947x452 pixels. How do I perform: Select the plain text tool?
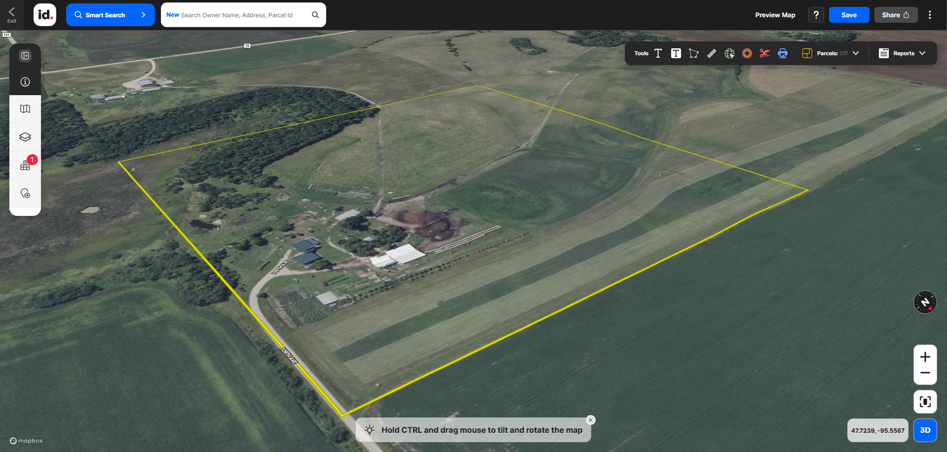click(658, 53)
